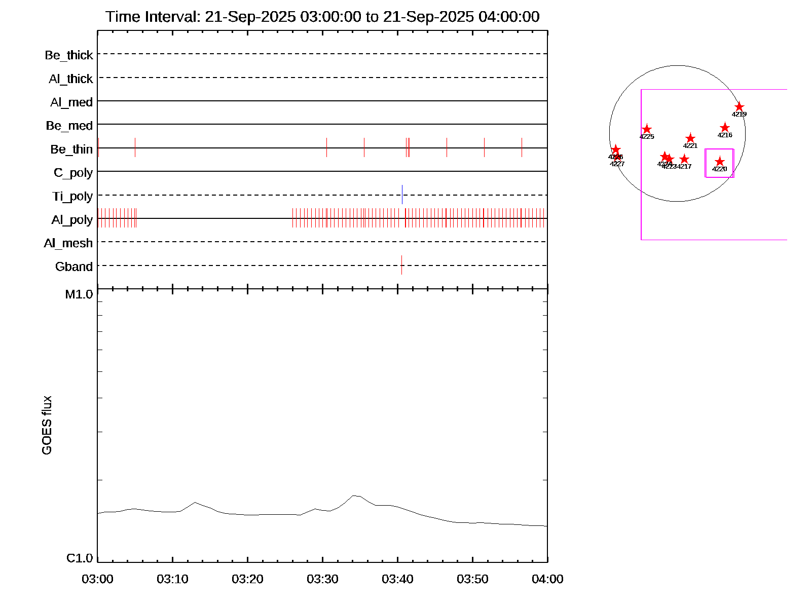Click the Be_thin filter label

(x=71, y=149)
